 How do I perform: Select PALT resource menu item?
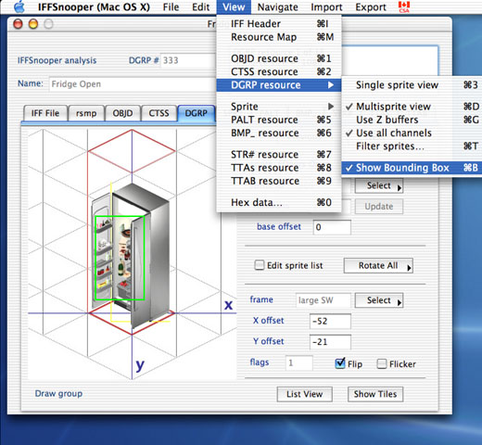[279, 120]
